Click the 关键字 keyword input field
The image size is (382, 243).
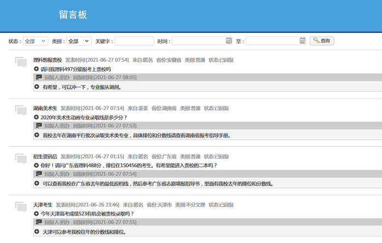coord(134,41)
